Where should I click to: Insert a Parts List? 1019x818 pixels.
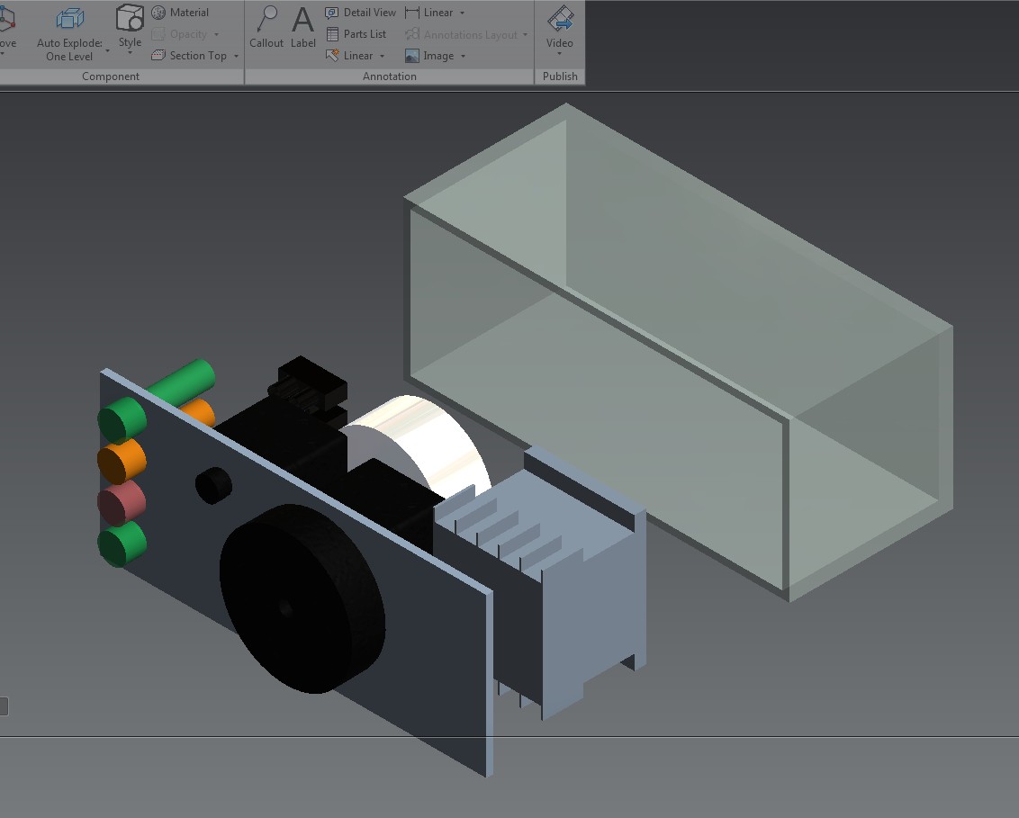(x=356, y=34)
